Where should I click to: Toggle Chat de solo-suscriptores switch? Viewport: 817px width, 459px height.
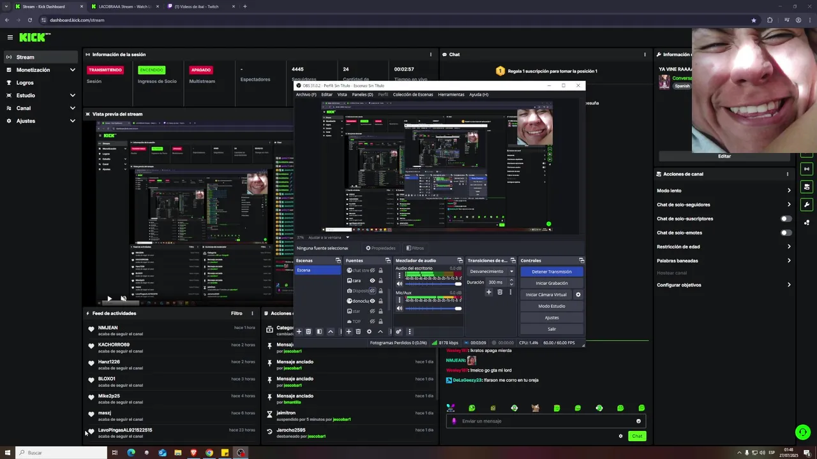(x=786, y=219)
